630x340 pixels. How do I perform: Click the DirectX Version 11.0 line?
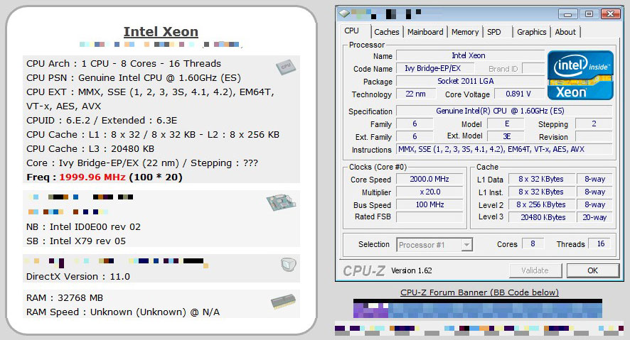(78, 276)
